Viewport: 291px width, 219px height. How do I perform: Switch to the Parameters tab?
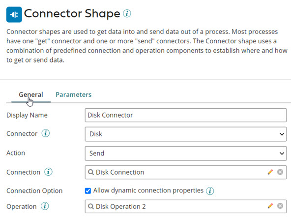tap(74, 94)
